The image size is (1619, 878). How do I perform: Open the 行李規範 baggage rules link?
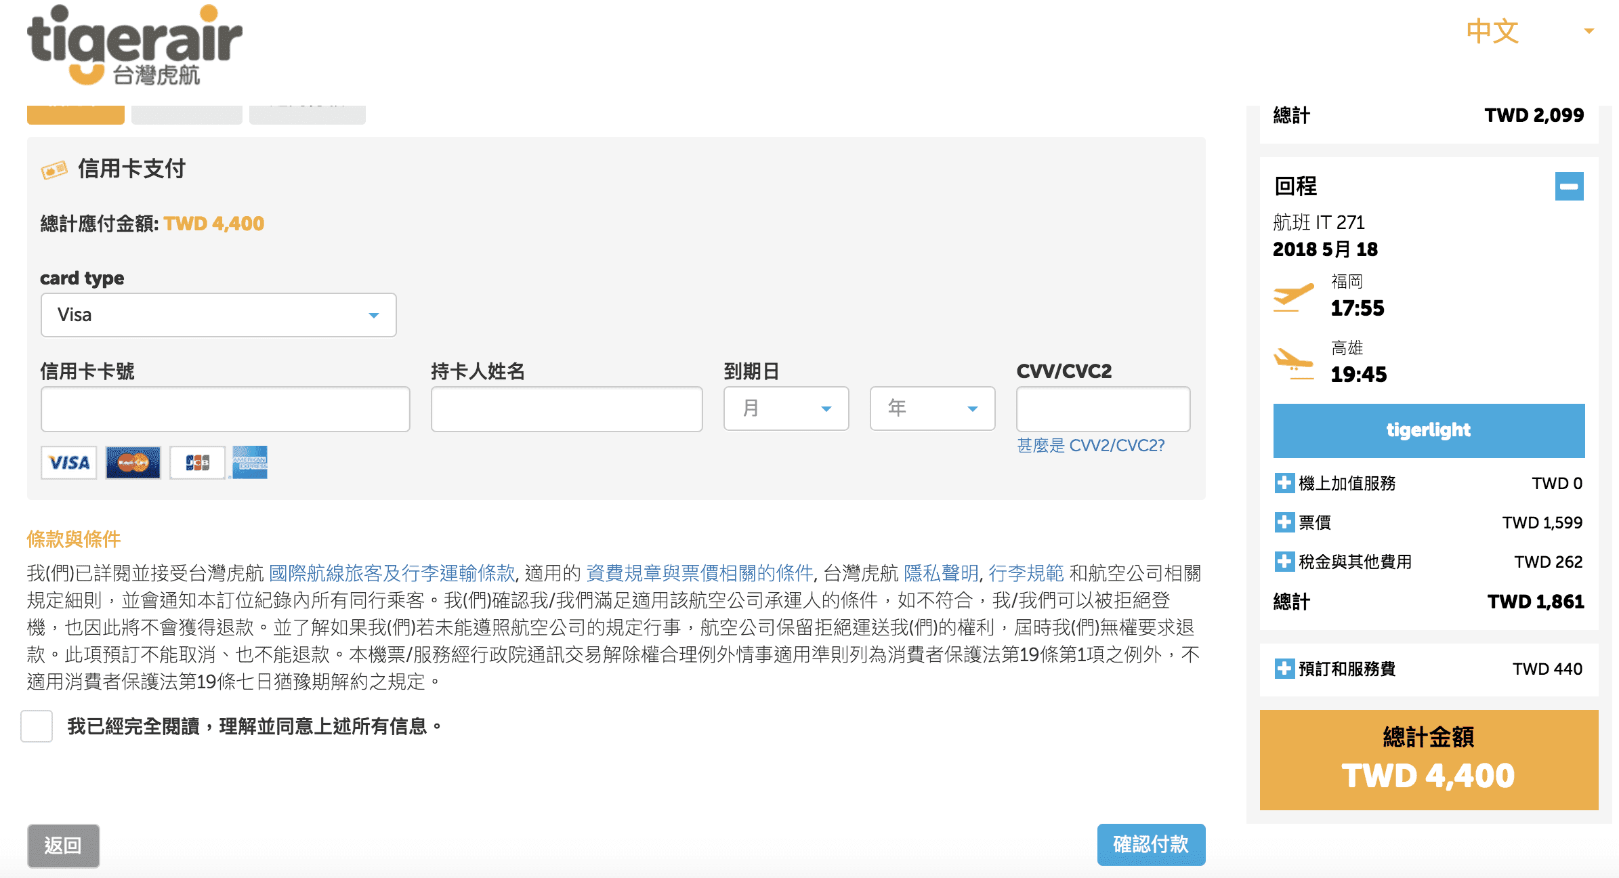pos(1026,573)
